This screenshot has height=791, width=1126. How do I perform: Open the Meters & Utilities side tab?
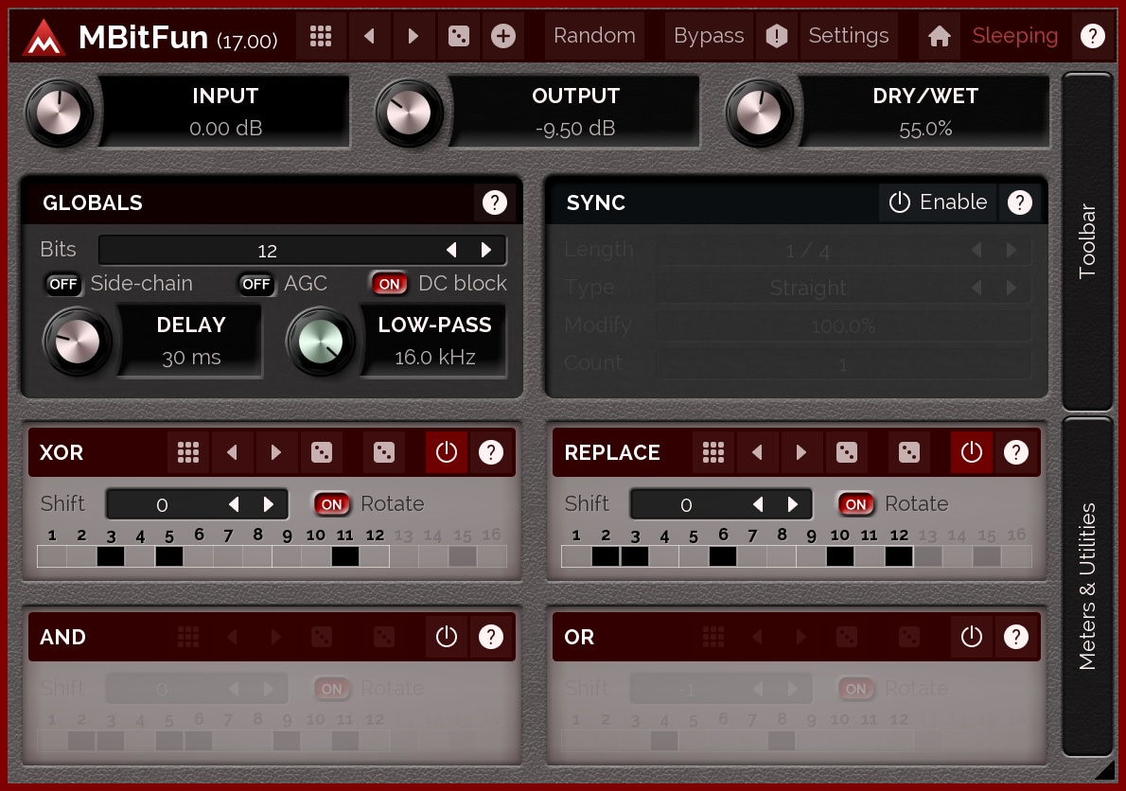(1087, 586)
